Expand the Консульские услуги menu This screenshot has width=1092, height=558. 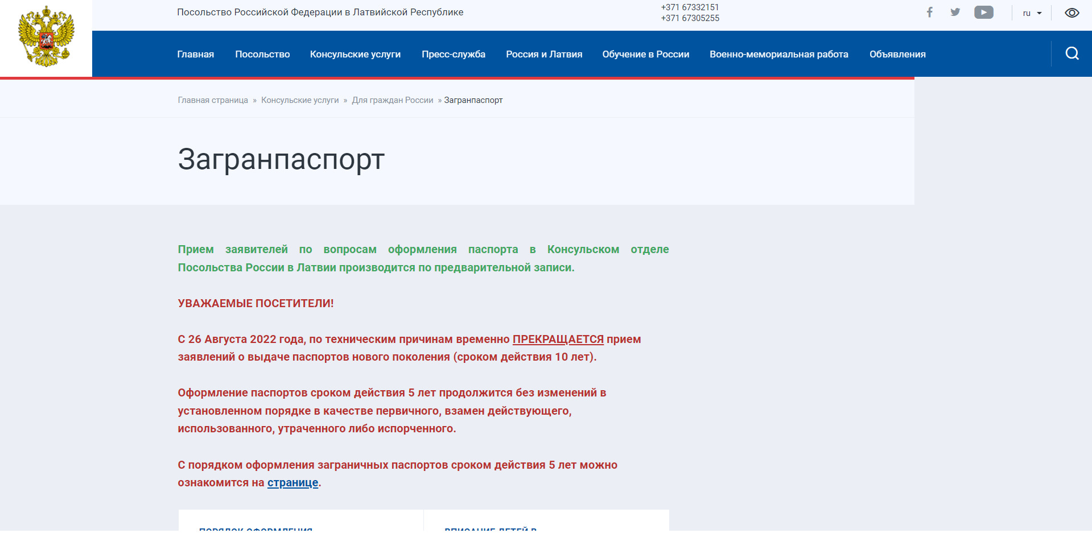coord(355,54)
